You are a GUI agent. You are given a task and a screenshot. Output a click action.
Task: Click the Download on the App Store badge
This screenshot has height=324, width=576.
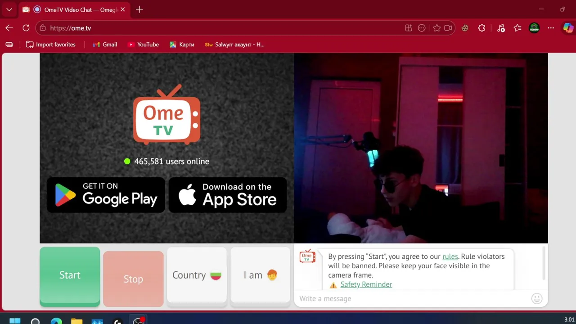(228, 195)
